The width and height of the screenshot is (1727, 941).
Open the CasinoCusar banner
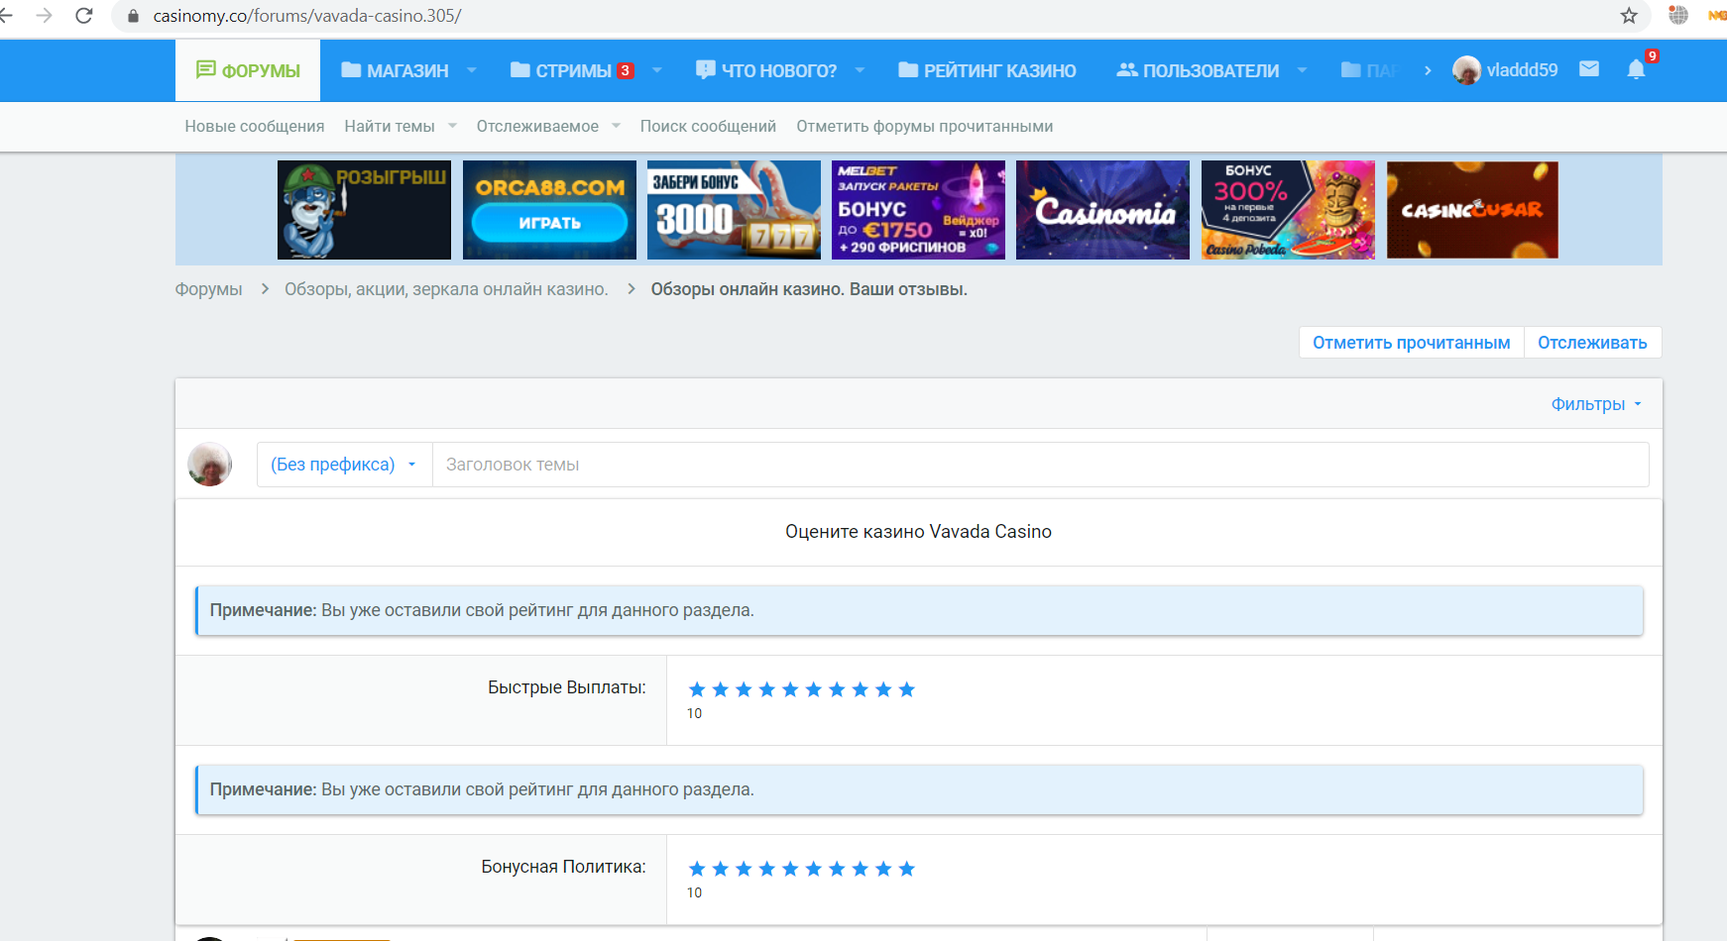pyautogui.click(x=1472, y=210)
